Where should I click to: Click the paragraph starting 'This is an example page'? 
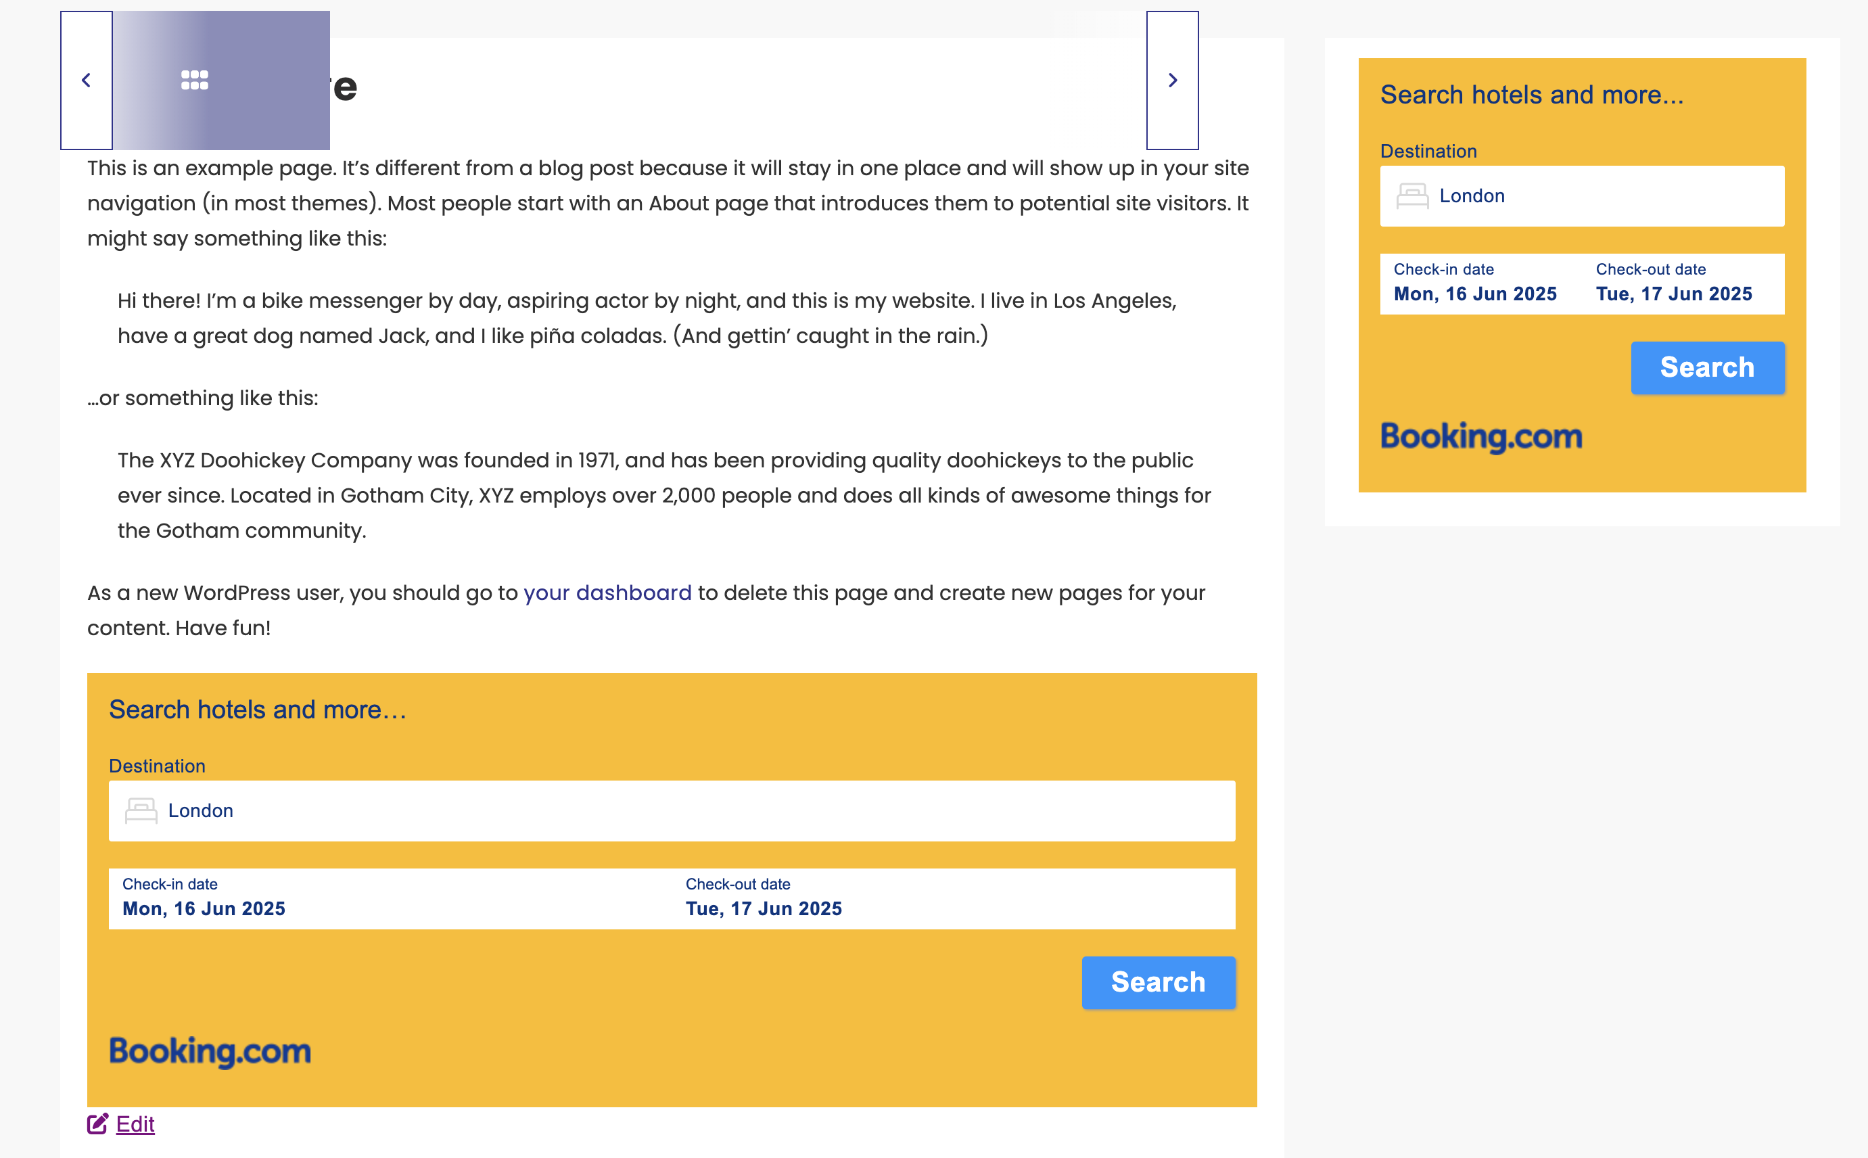668,203
